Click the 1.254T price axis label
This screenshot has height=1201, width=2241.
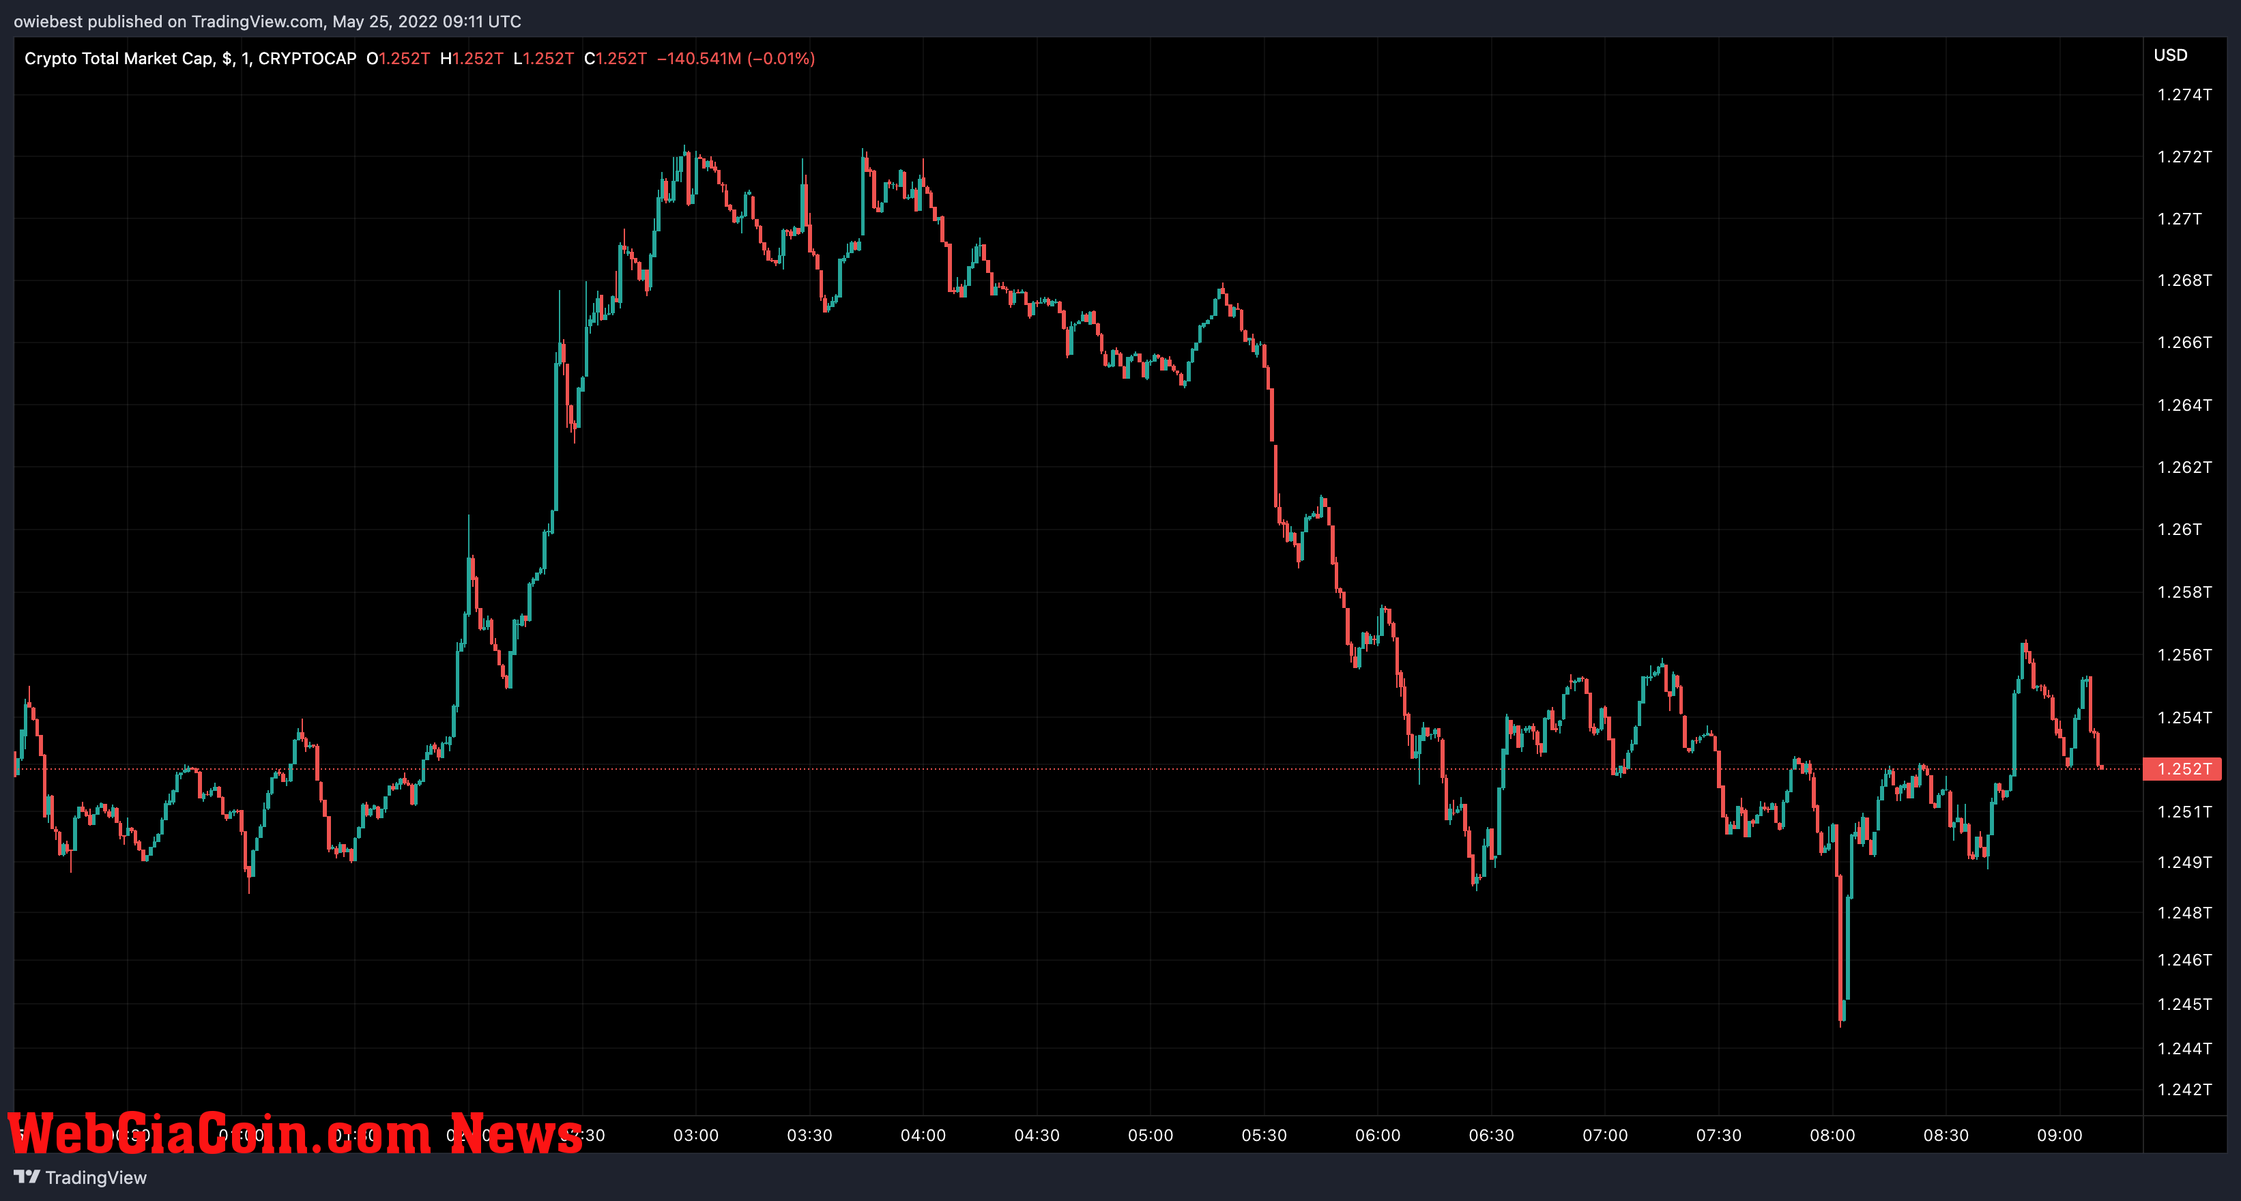tap(2184, 717)
